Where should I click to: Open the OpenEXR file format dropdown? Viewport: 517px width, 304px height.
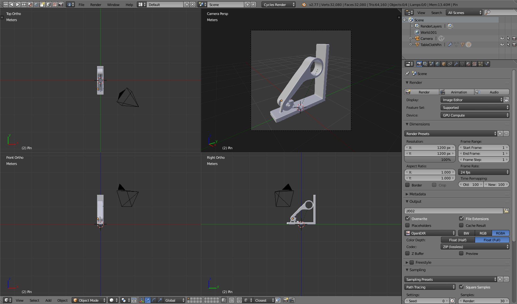(x=430, y=233)
